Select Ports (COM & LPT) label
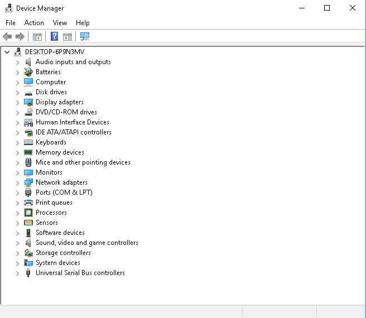Viewport: 366px width, 318px height. pyautogui.click(x=64, y=192)
